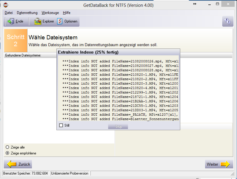Open the Datenrettung menu

[27, 13]
